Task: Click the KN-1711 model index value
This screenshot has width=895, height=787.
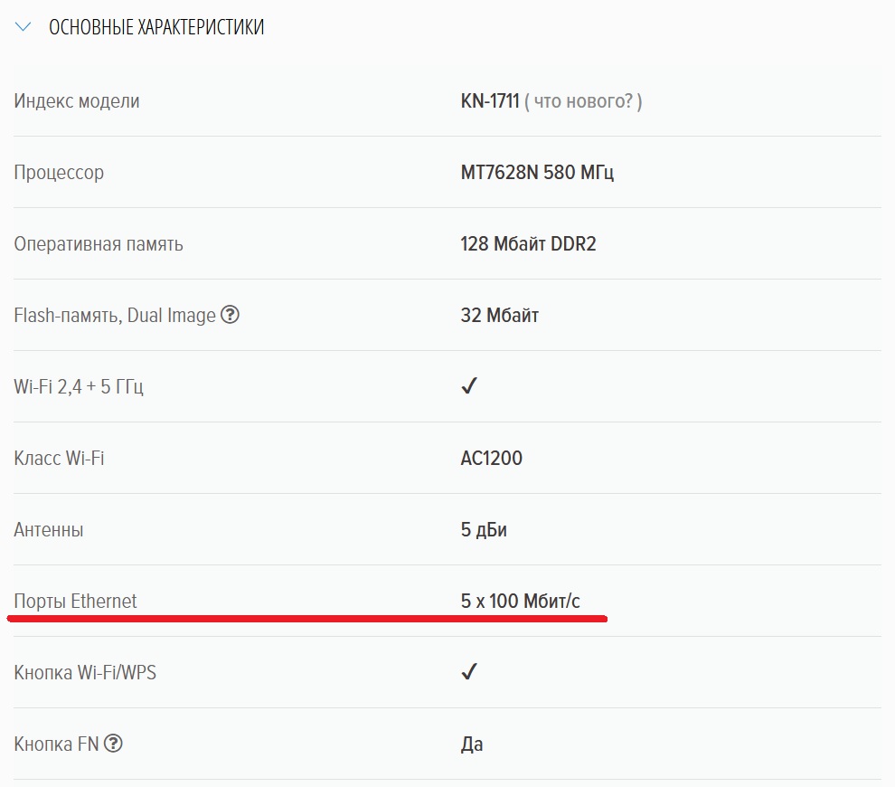Action: click(489, 101)
